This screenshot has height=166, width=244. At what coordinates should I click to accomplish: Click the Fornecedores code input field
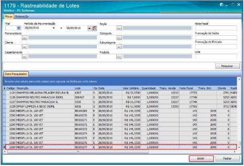[x=13, y=38]
